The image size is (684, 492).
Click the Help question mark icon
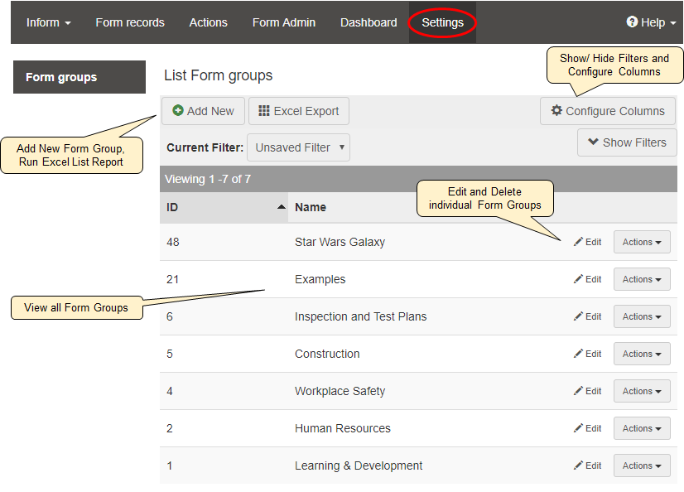(x=632, y=22)
